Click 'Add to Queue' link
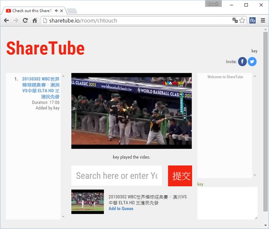The width and height of the screenshot is (269, 229). click(x=121, y=208)
